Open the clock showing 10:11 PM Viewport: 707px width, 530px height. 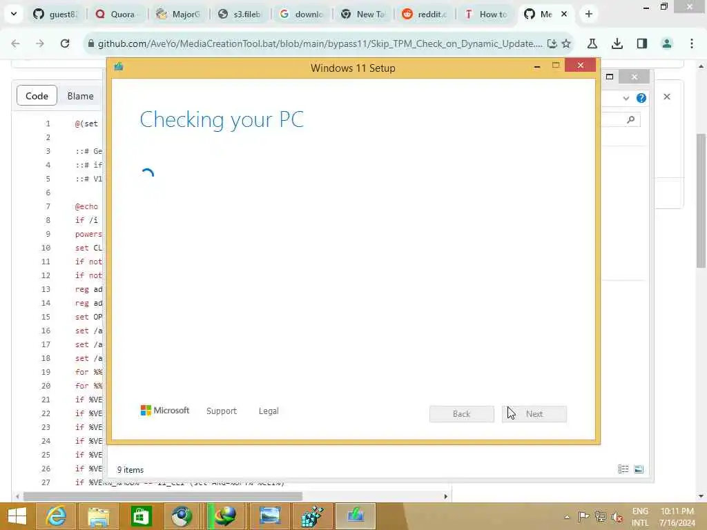(x=677, y=517)
